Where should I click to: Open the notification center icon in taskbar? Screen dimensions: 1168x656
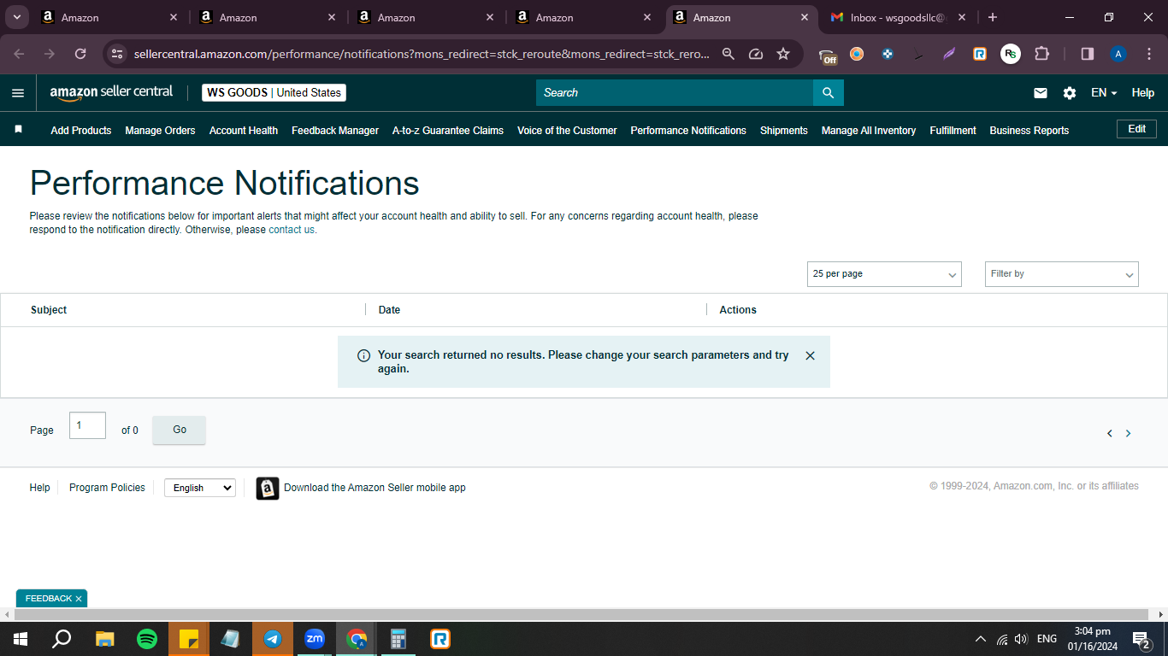[1141, 639]
